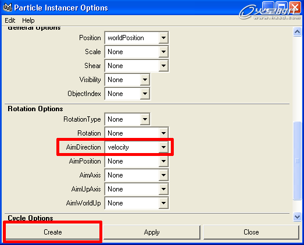The height and width of the screenshot is (245, 304).
Task: Open the AimDirection dropdown set to velocity
Action: point(137,147)
